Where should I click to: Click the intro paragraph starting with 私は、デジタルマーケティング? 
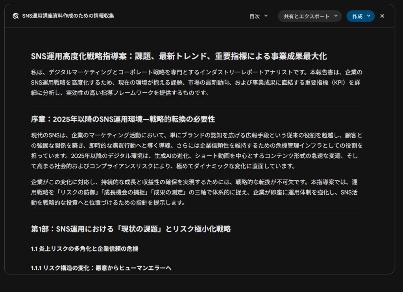(197, 82)
